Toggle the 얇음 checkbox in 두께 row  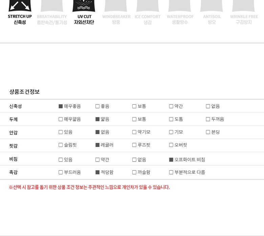point(97,119)
